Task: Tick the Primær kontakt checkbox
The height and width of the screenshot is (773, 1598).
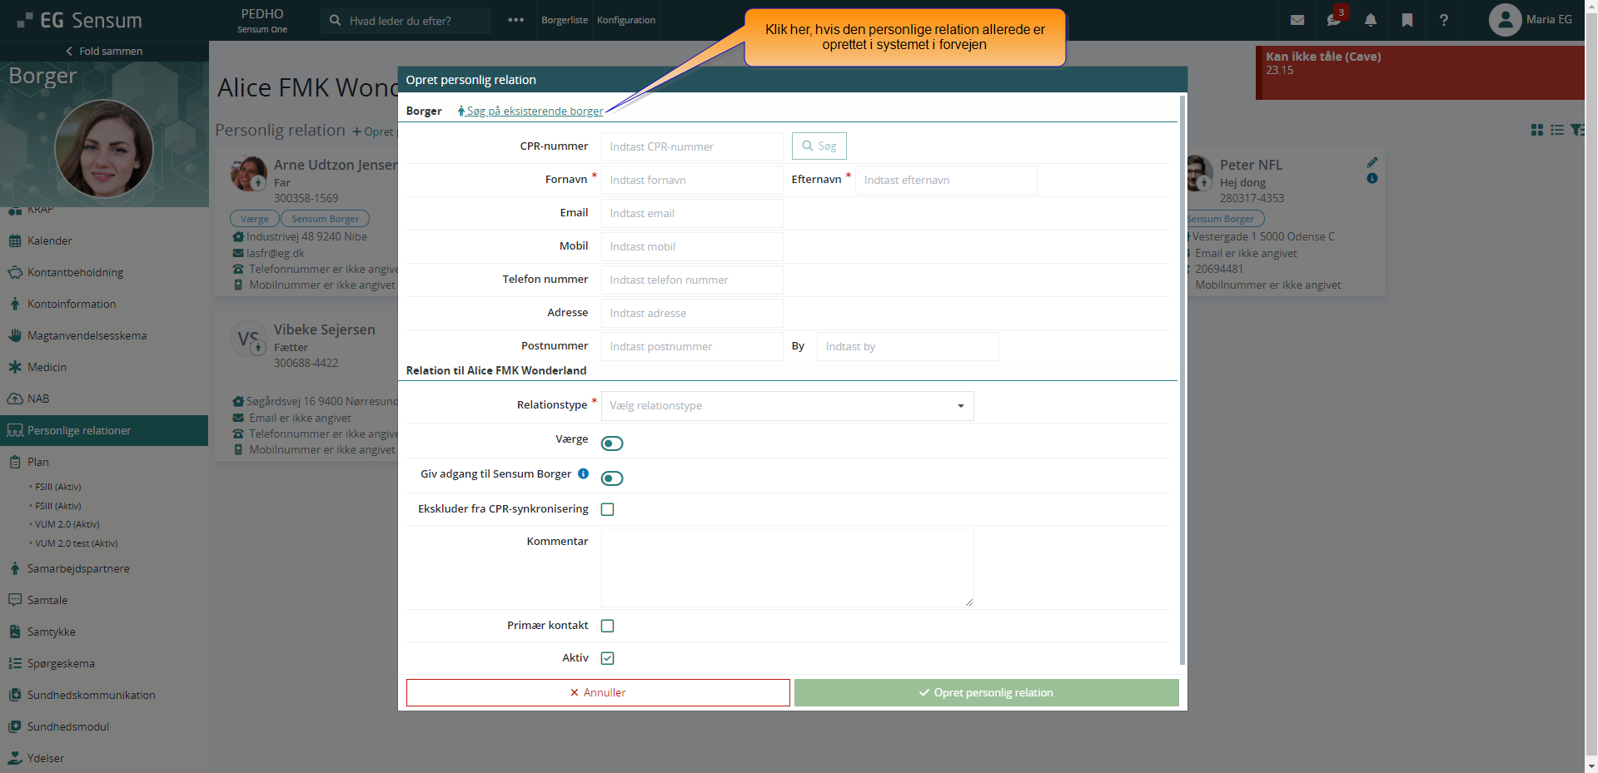Action: (608, 626)
